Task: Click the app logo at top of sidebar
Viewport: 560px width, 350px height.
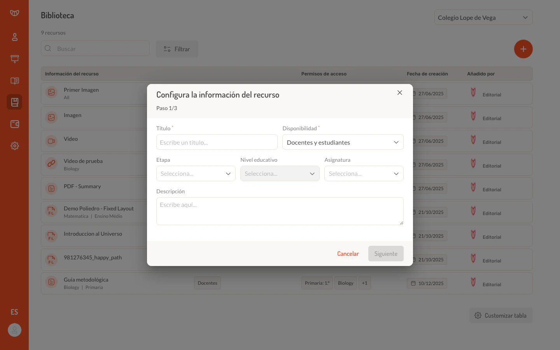Action: click(14, 12)
